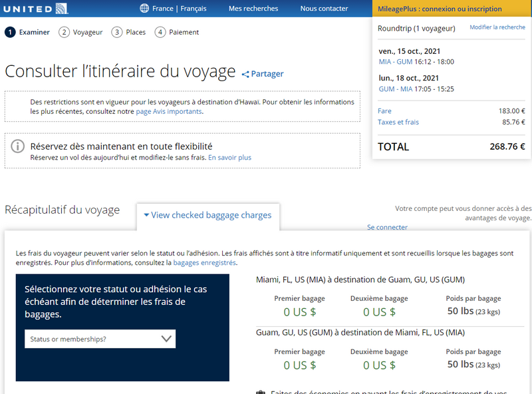Open Nous contacter menu item
The height and width of the screenshot is (394, 532).
324,9
